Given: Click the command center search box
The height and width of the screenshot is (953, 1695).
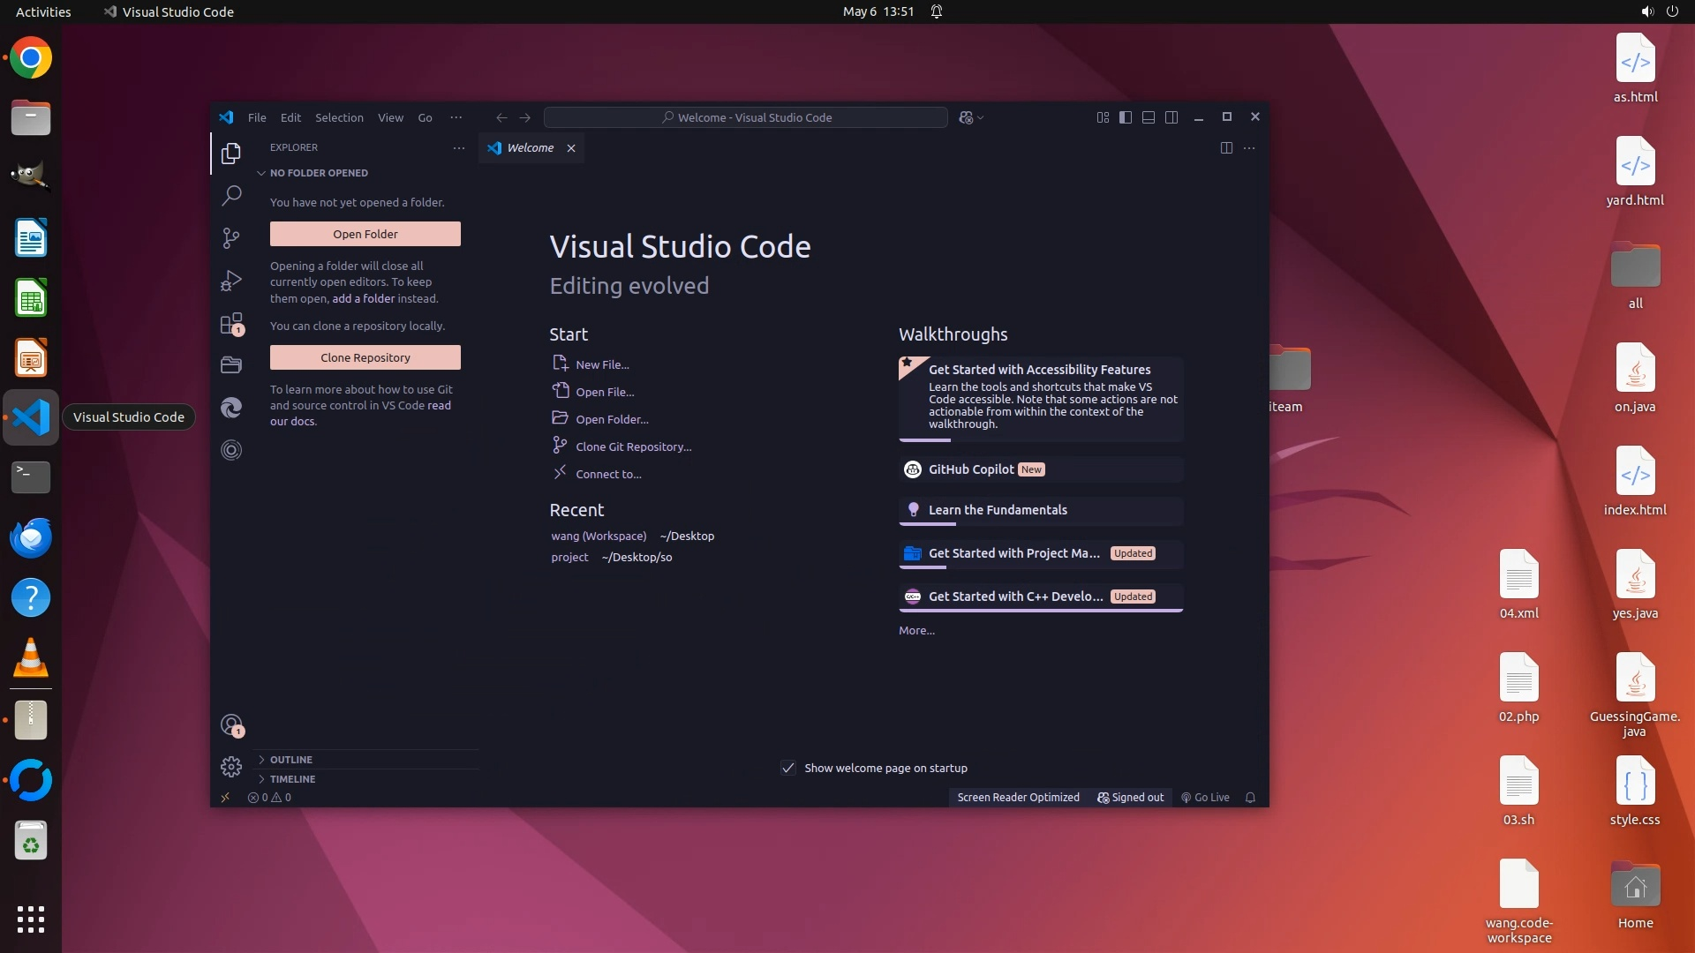Looking at the screenshot, I should coord(746,117).
